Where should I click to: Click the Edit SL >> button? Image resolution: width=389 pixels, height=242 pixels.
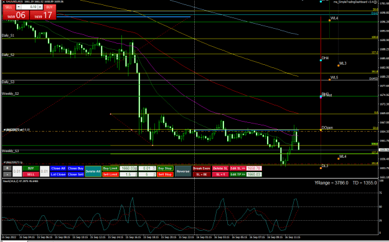[238, 168]
